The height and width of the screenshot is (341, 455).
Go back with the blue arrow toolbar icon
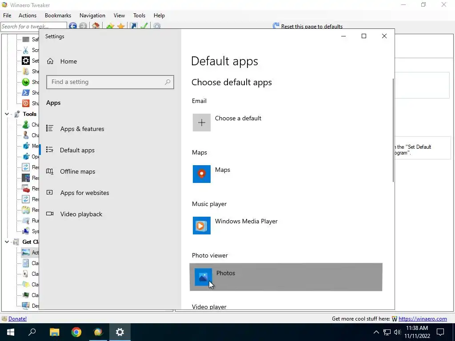[x=72, y=26]
